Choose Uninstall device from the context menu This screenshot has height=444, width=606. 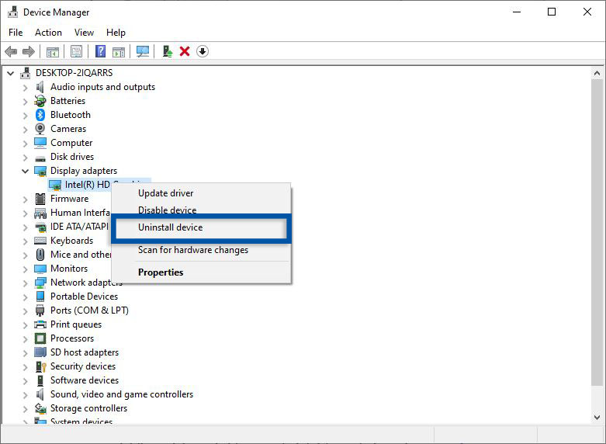click(170, 227)
